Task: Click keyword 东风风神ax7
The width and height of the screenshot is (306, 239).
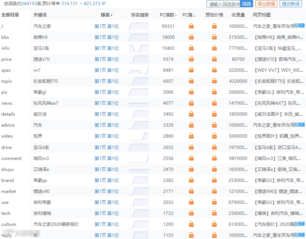Action: click(45, 103)
